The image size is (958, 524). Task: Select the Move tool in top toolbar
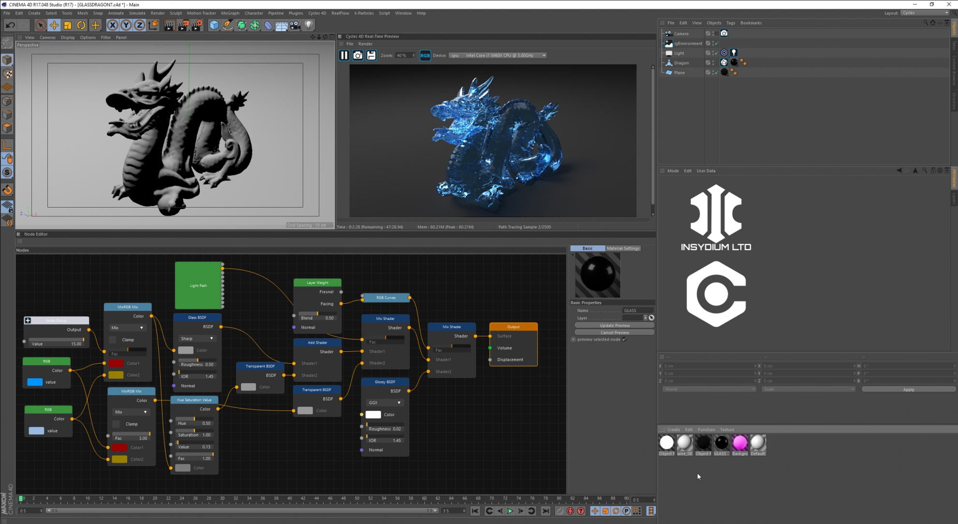pos(54,25)
